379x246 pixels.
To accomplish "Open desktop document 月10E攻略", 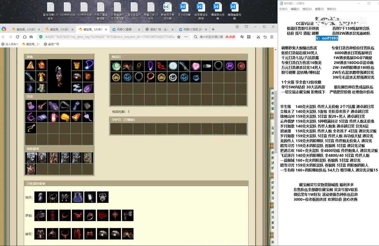I will pyautogui.click(x=184, y=9).
